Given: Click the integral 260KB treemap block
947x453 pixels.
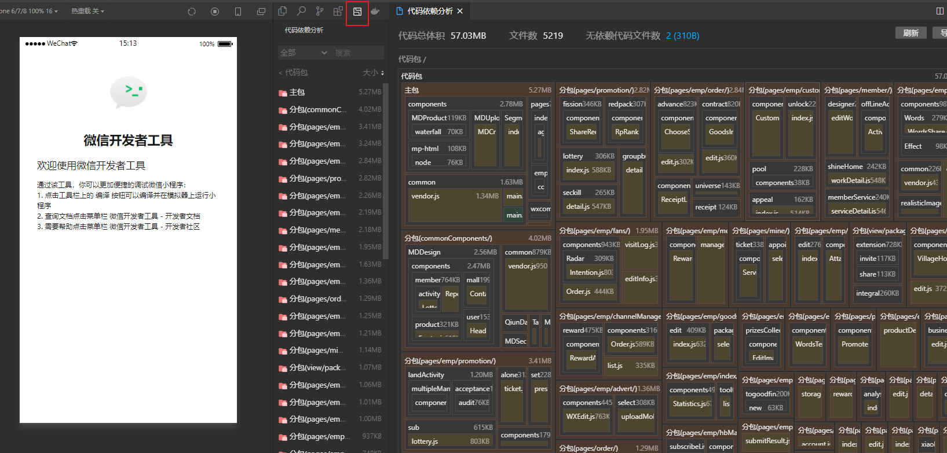Looking at the screenshot, I should click(x=877, y=293).
